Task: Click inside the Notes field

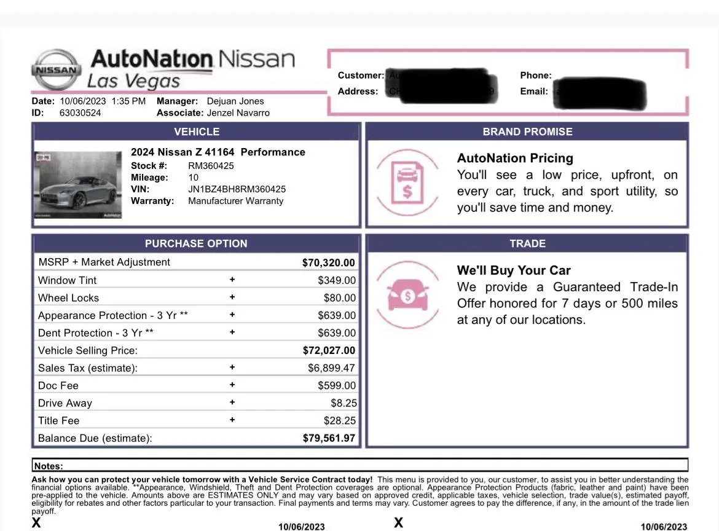Action: (x=360, y=465)
